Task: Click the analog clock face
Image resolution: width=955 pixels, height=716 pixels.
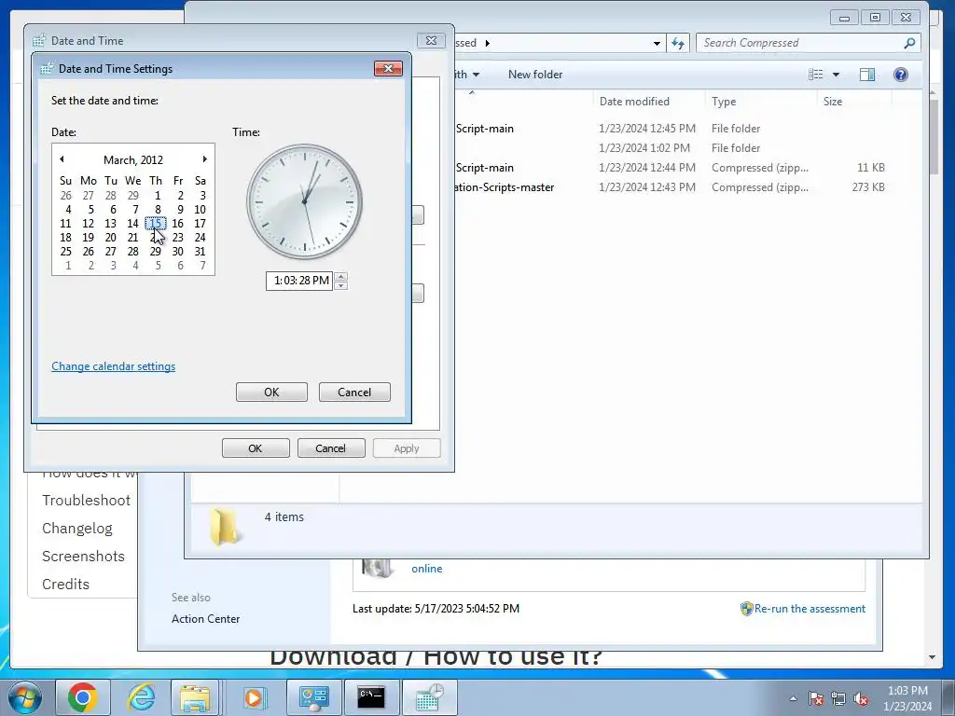Action: point(304,201)
